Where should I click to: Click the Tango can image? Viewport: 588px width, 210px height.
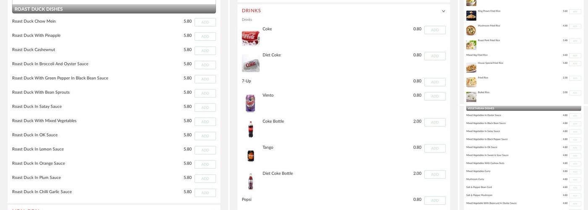coord(251,156)
